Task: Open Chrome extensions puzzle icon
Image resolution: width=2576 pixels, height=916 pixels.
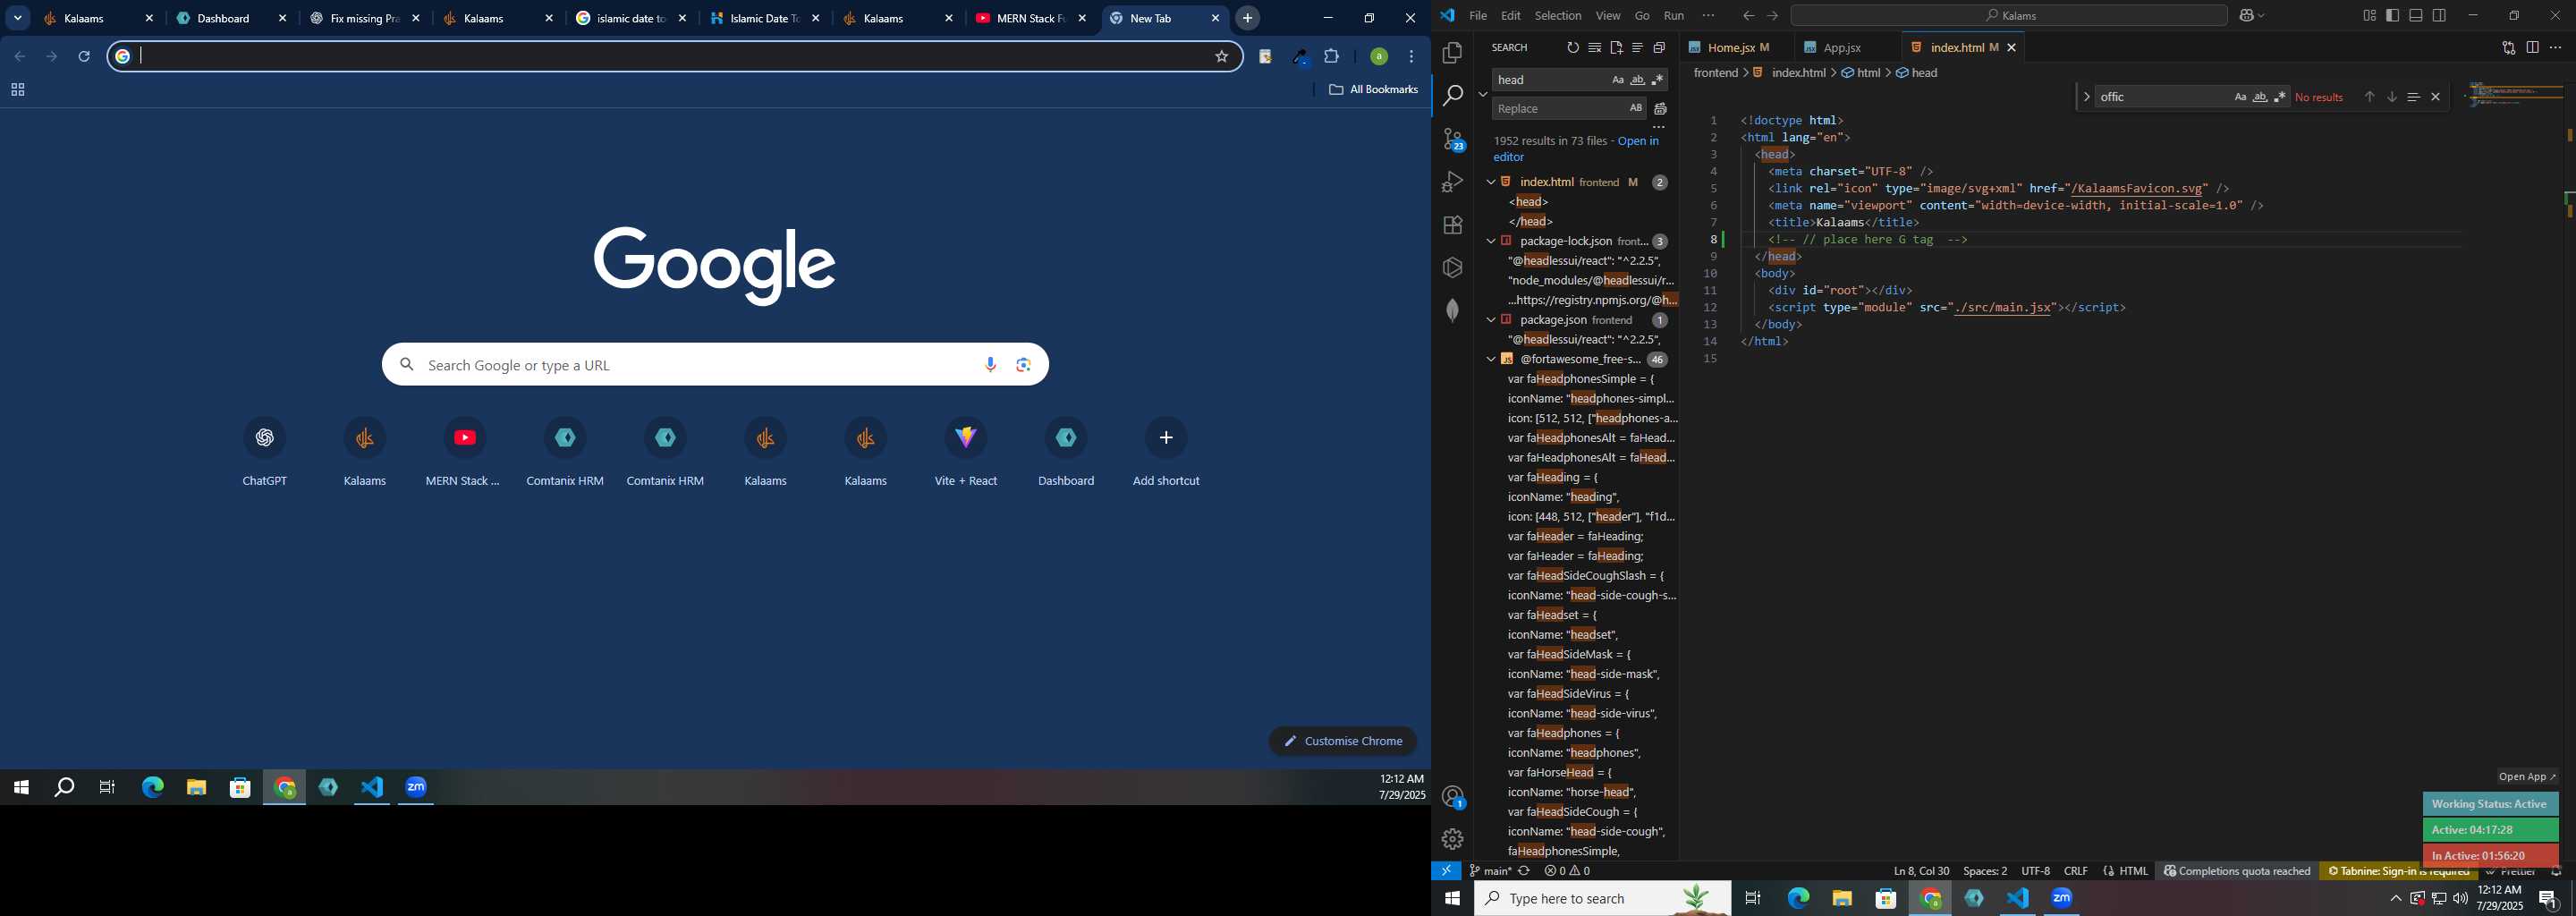Action: (1331, 57)
